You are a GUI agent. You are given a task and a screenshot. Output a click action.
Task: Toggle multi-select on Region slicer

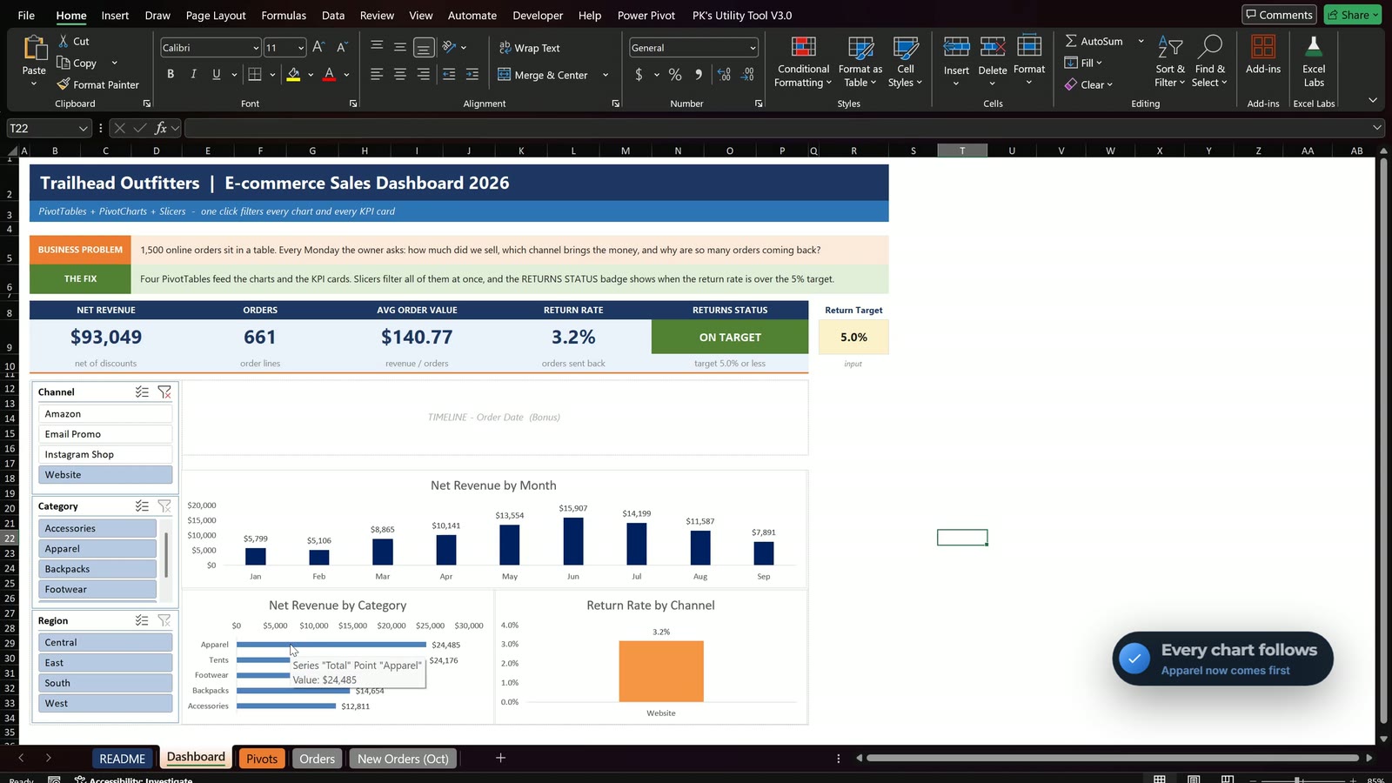pyautogui.click(x=142, y=620)
